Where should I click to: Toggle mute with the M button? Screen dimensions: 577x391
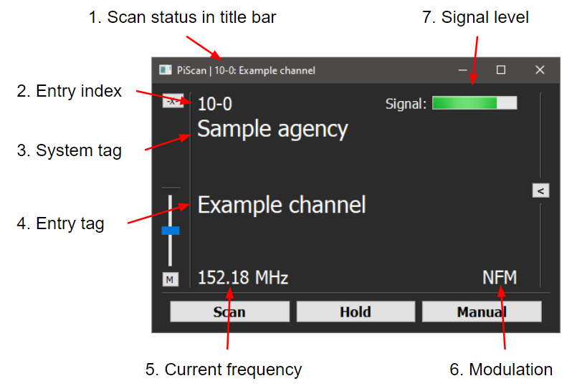click(x=170, y=280)
